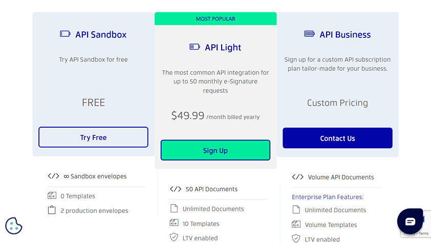
Task: Click the document icon under API Light
Action: 174,209
